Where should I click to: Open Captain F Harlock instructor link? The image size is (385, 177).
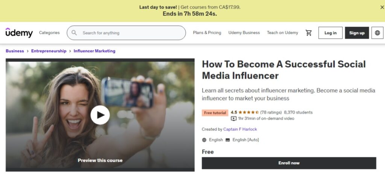click(x=240, y=129)
